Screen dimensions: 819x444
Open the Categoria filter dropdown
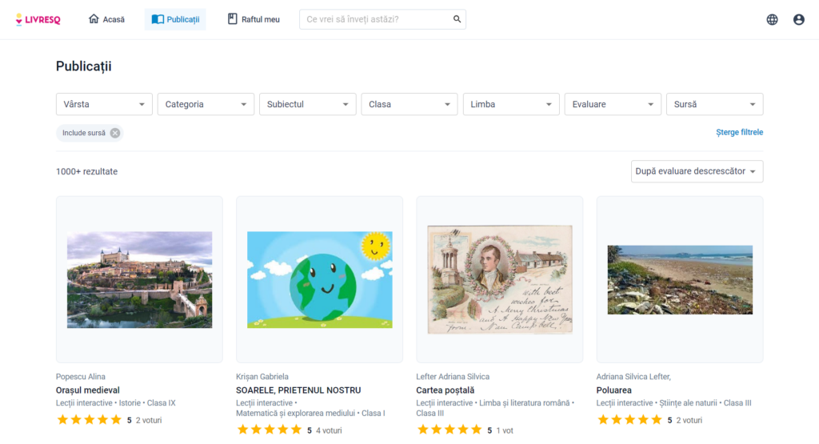point(206,104)
